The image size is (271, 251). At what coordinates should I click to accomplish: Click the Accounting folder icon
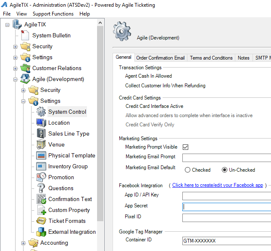point(33,243)
